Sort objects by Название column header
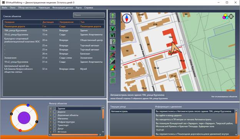The width and height of the screenshot is (240, 139). pyautogui.click(x=22, y=22)
